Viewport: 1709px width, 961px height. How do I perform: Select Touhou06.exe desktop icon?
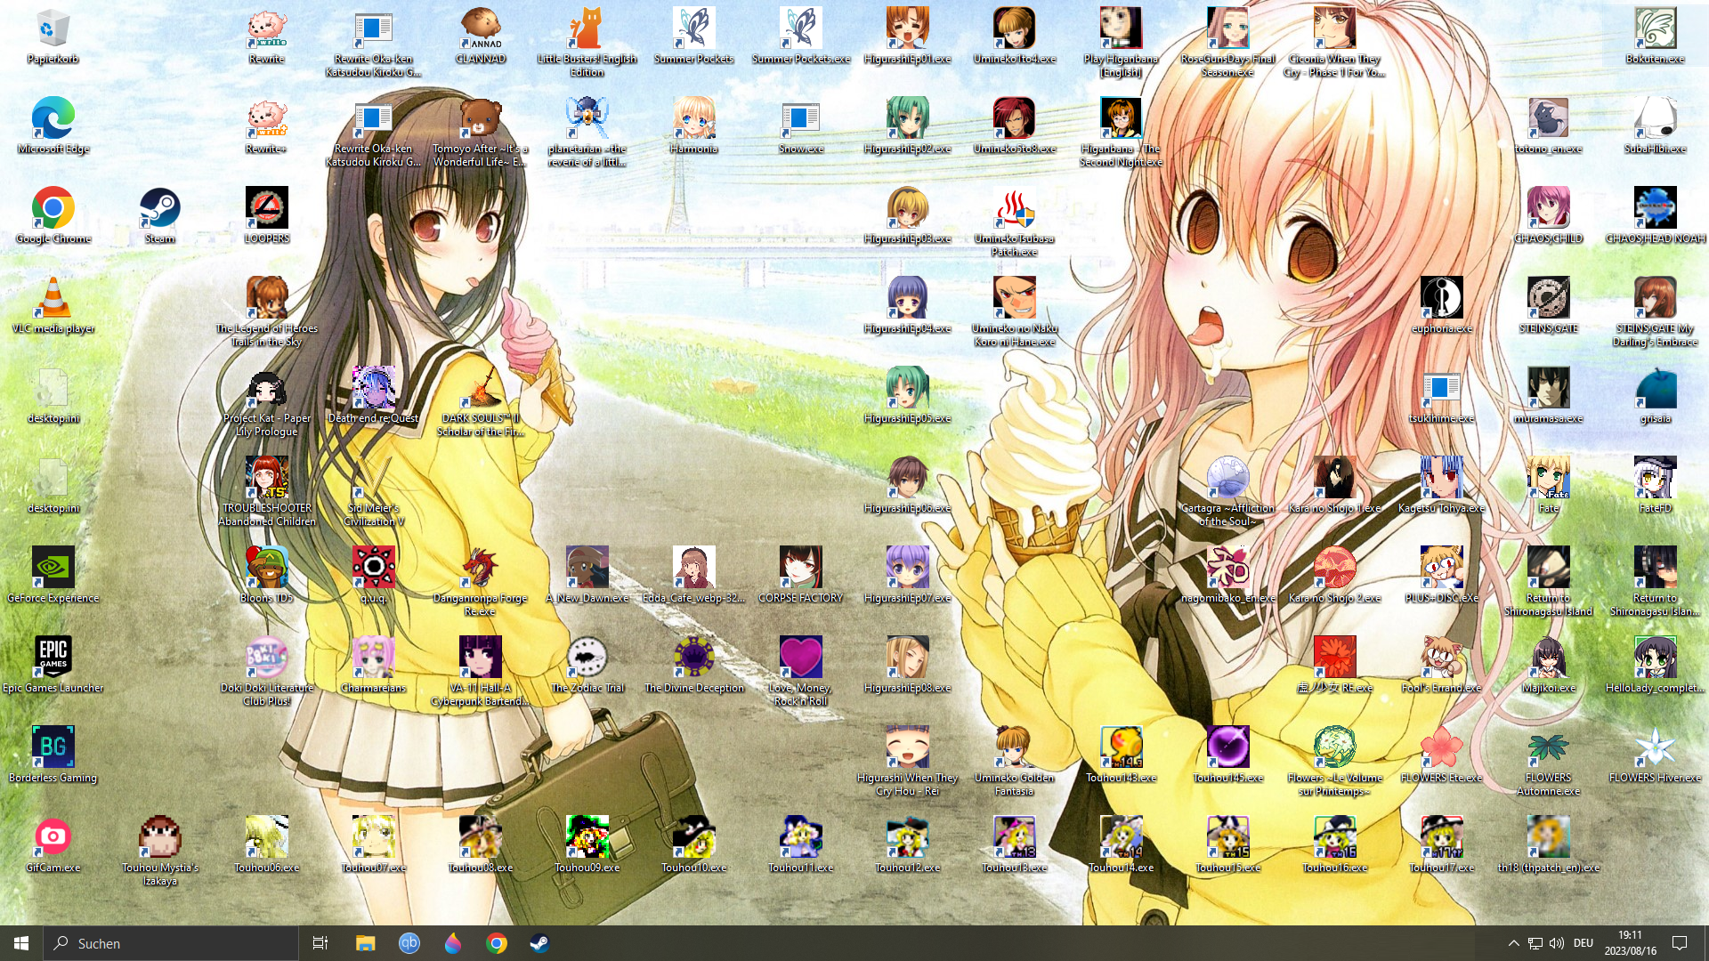coord(266,844)
